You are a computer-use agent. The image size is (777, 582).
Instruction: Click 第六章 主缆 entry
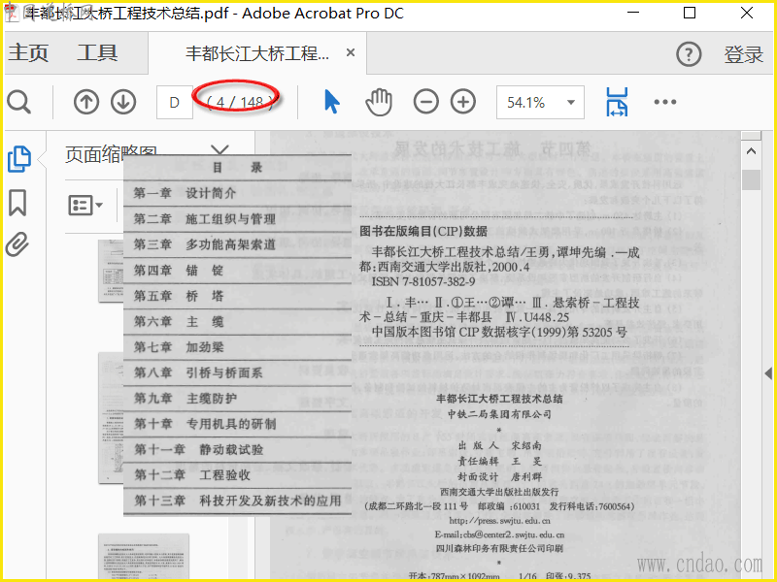(x=179, y=322)
